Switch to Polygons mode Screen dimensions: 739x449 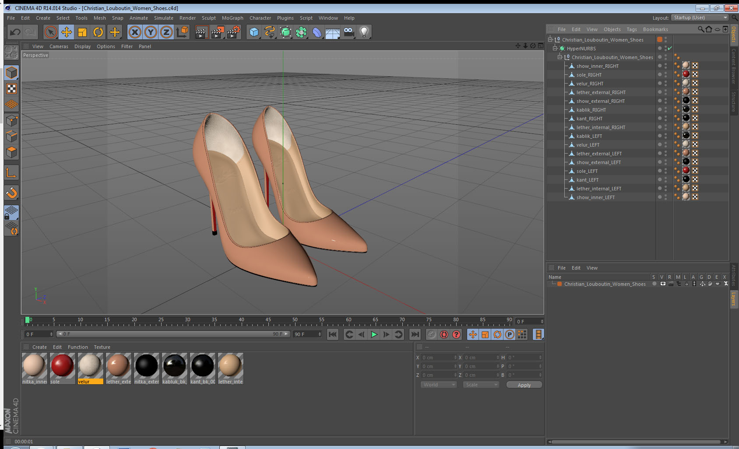[11, 152]
